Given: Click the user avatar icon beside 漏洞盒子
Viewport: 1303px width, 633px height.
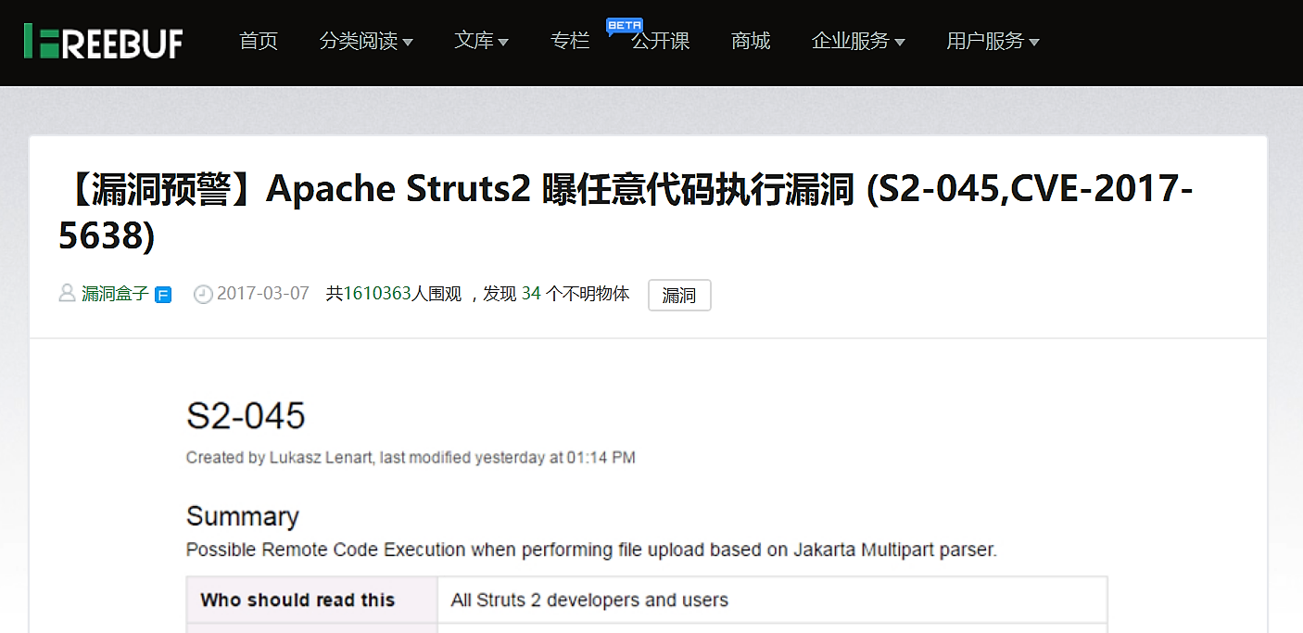Looking at the screenshot, I should [x=67, y=294].
